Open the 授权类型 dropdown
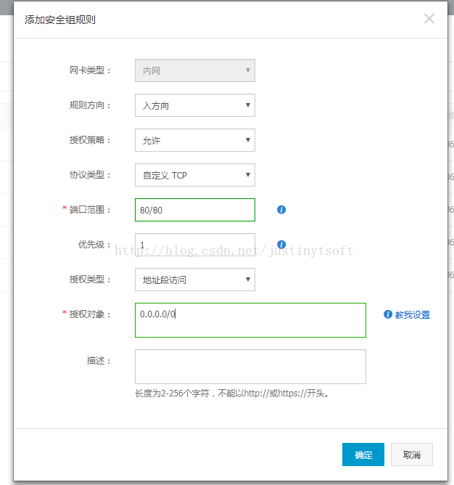 tap(194, 280)
